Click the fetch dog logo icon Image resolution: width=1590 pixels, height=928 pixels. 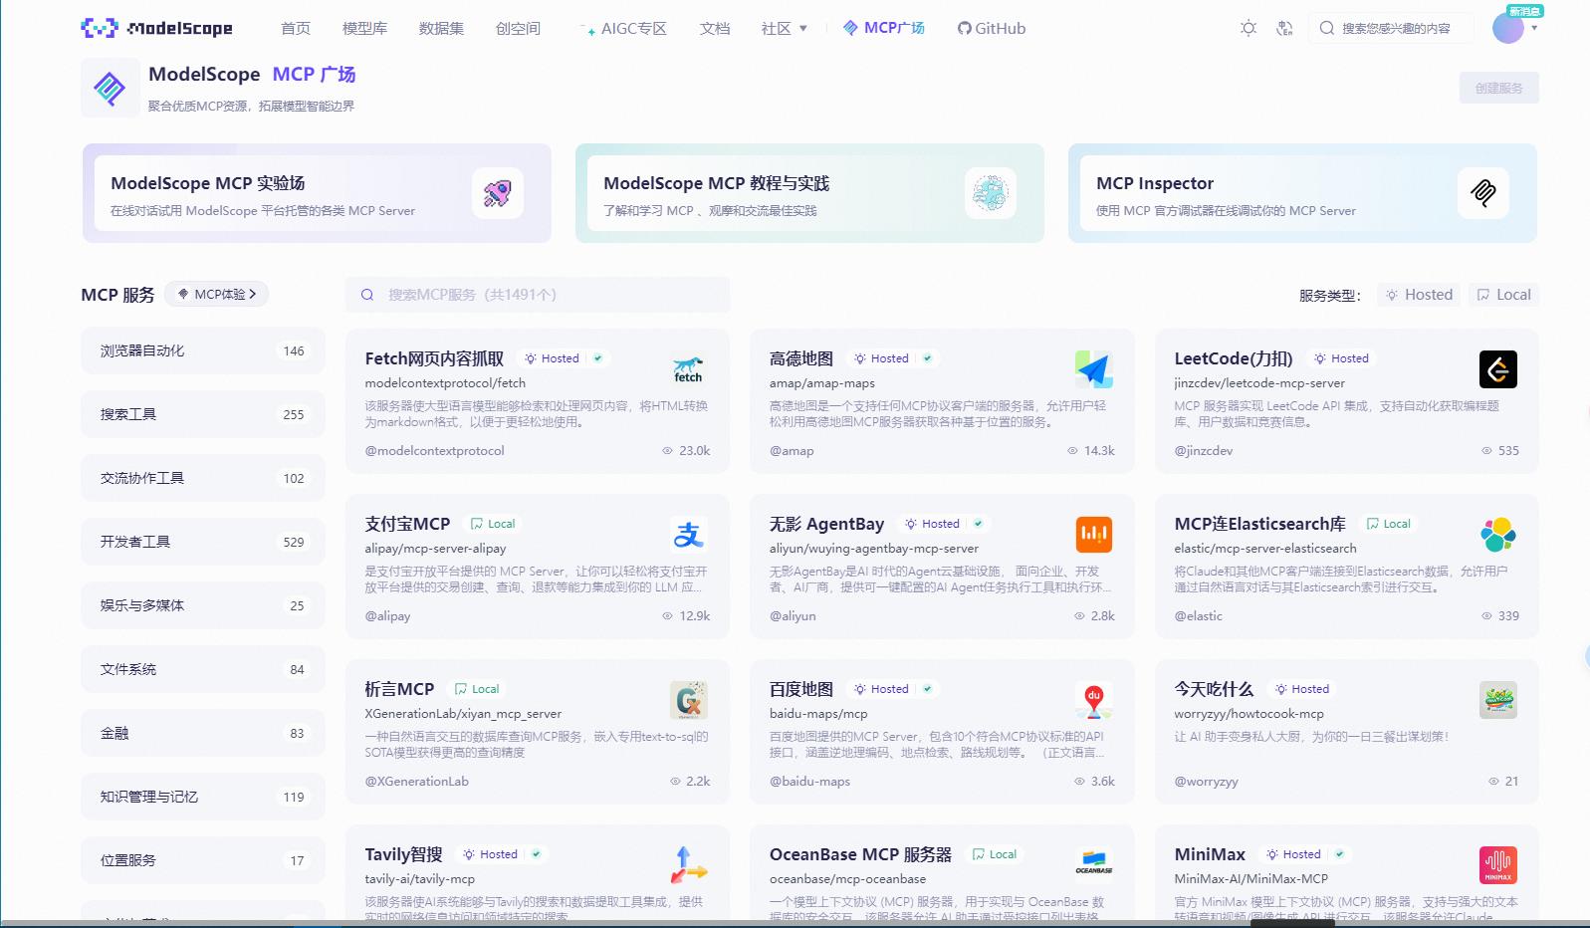689,369
